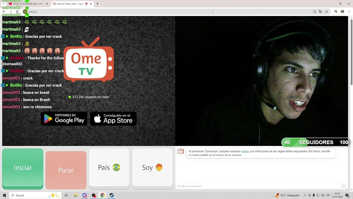Screen dimensions: 353x199
Task: Open the volume tray icon
Action: click(323, 195)
